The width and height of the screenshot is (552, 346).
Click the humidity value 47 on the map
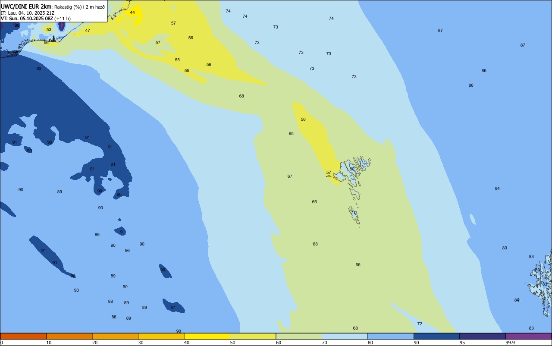coord(88,31)
